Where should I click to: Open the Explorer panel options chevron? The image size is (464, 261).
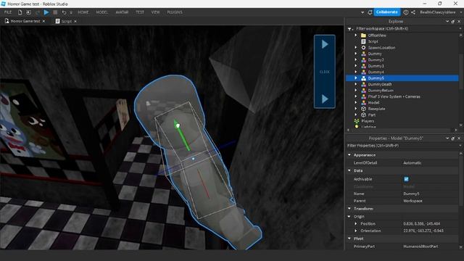[447, 22]
